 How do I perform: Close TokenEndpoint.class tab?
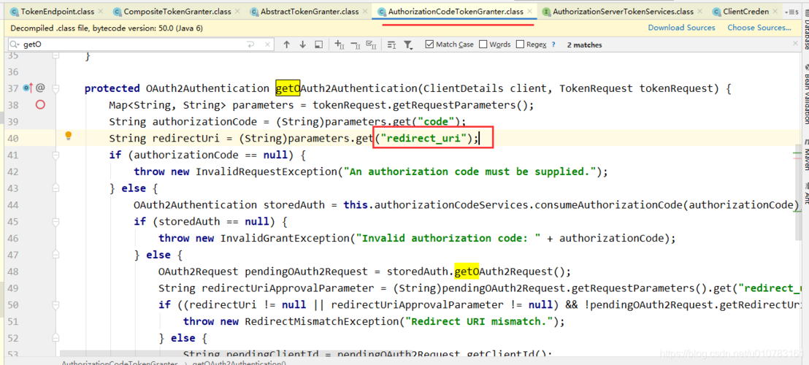tap(99, 12)
